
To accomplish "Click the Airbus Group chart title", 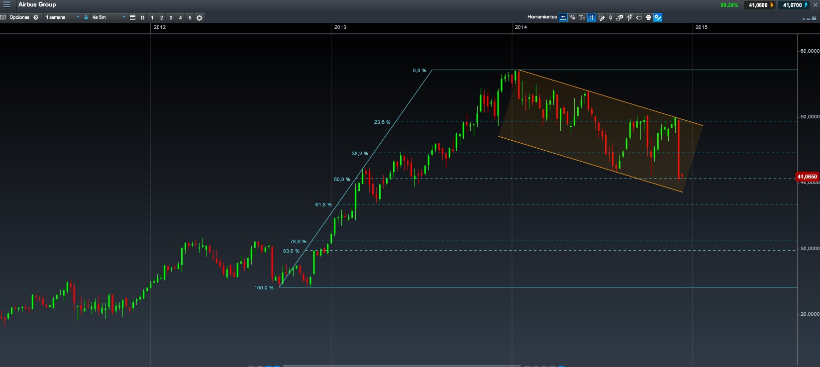I will click(37, 4).
